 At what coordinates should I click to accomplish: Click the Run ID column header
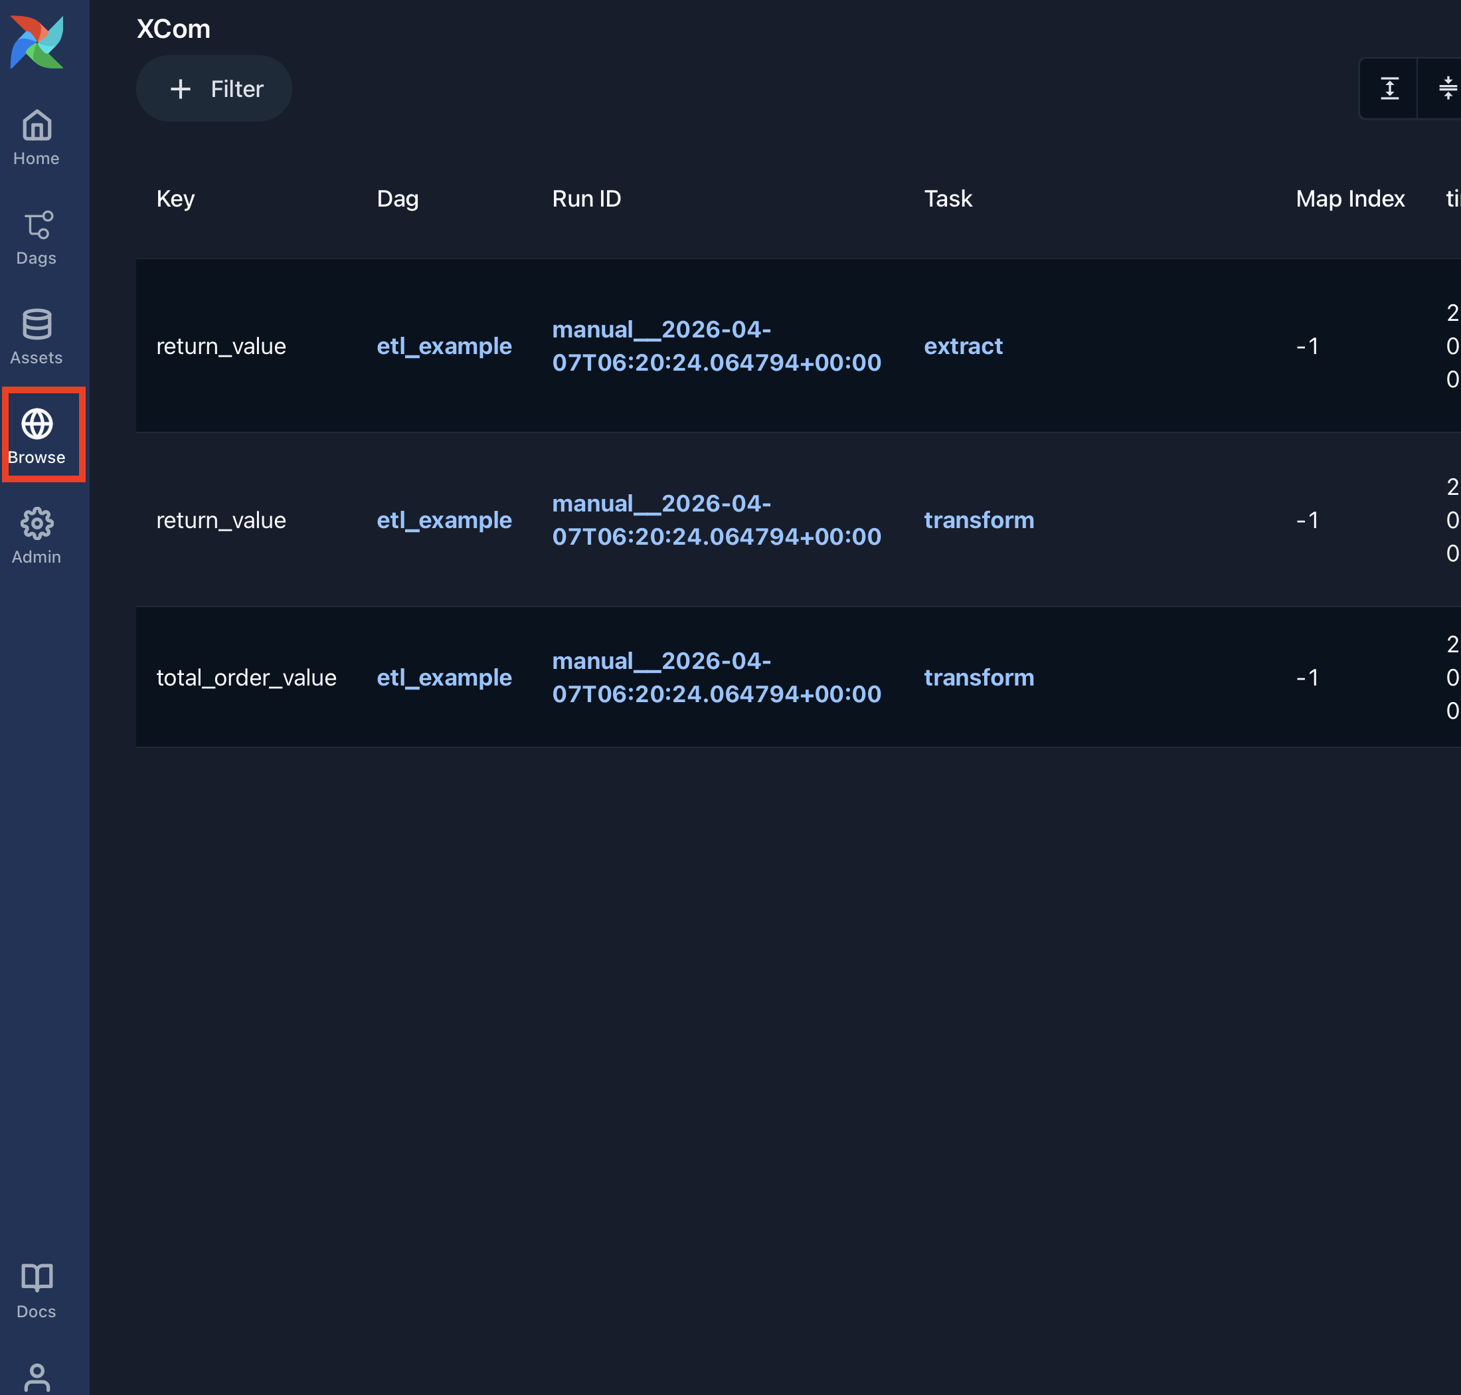586,199
